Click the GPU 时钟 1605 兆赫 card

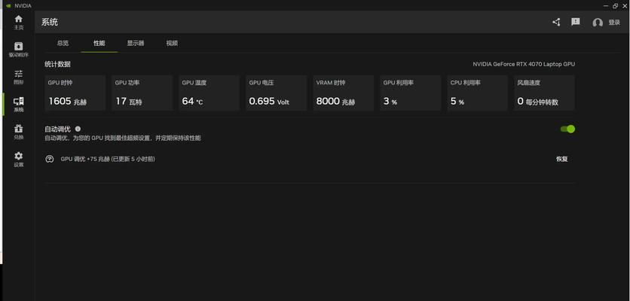75,93
